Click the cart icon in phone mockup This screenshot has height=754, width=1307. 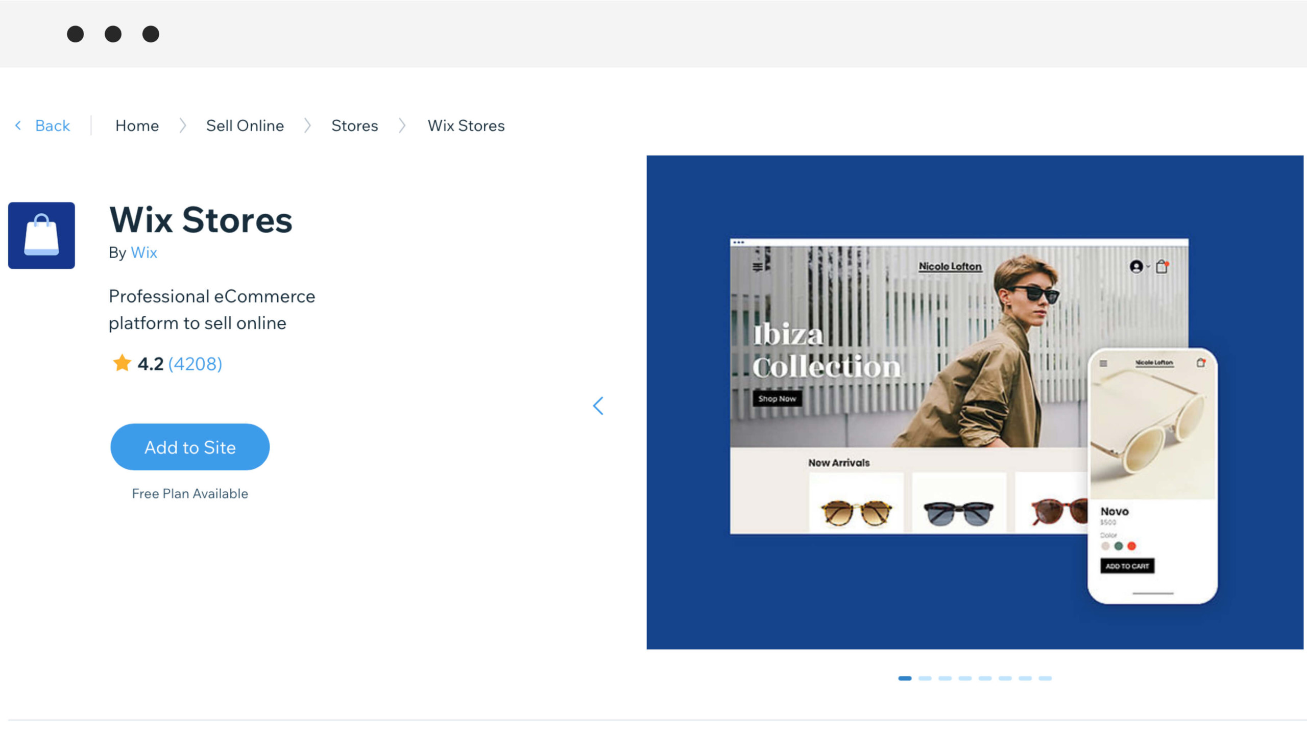1201,363
